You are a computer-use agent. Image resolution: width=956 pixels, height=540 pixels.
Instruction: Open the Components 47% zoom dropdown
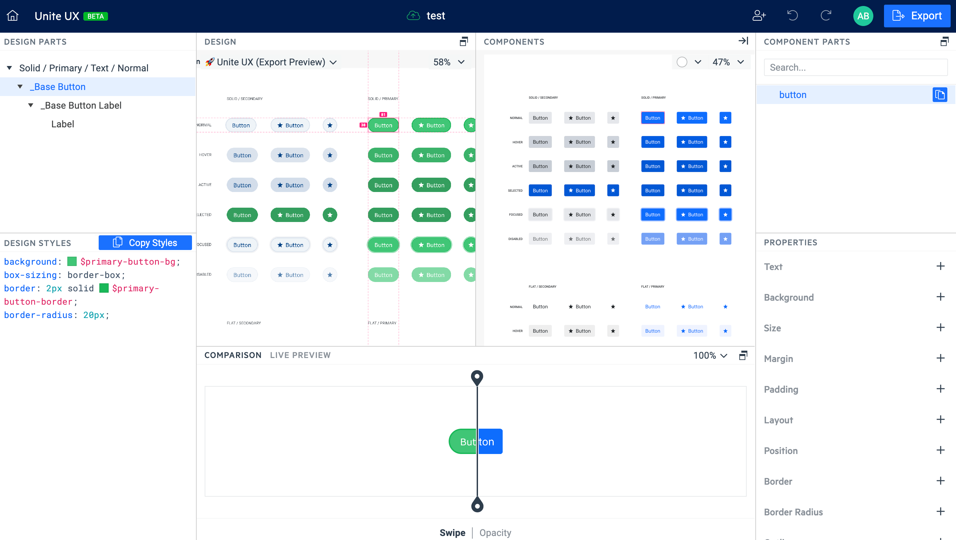(728, 62)
